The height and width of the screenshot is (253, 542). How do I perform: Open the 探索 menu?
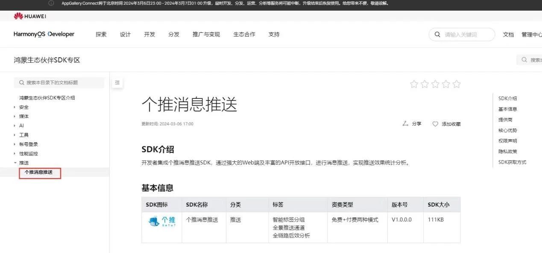tap(101, 34)
